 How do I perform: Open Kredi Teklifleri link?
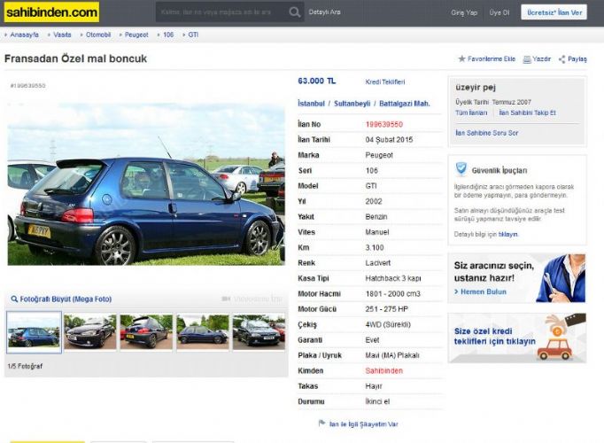click(x=385, y=82)
